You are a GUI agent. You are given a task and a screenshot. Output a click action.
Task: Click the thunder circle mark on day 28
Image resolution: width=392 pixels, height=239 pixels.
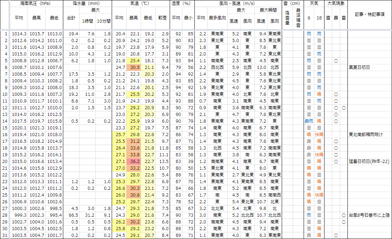[x=344, y=215]
